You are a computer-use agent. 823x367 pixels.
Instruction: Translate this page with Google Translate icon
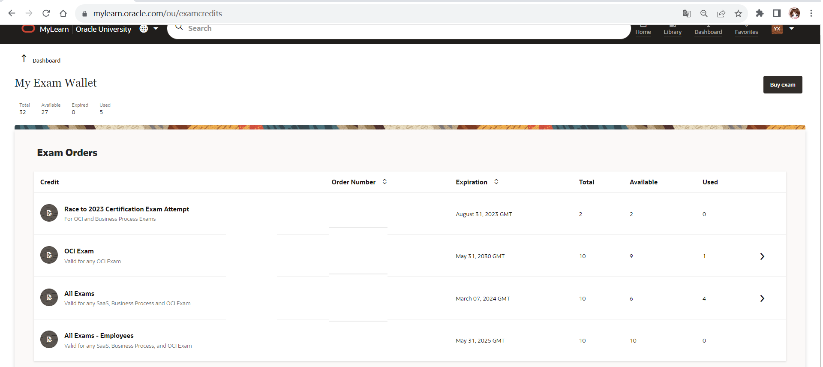pos(687,14)
